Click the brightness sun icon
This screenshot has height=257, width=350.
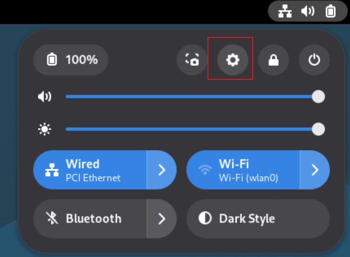44,129
